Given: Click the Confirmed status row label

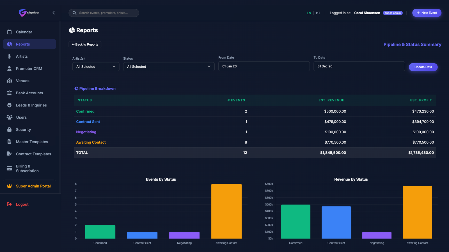Looking at the screenshot, I should pos(85,111).
